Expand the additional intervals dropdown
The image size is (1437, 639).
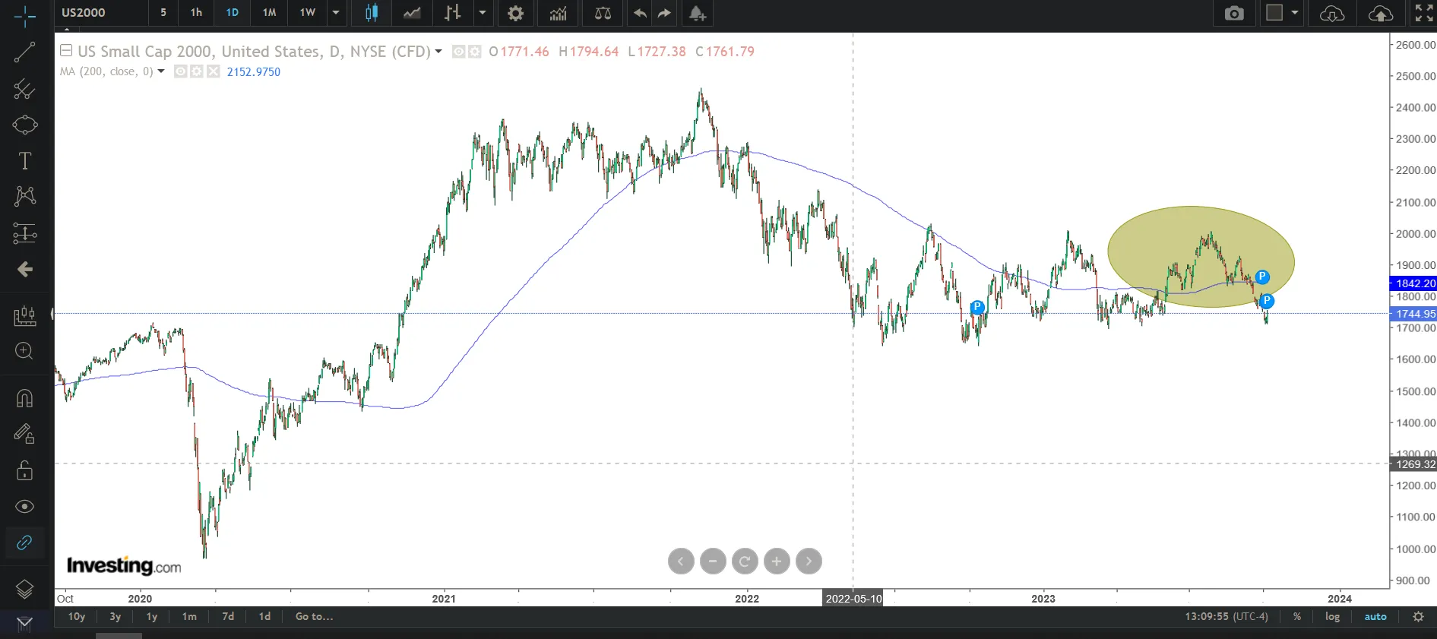click(336, 13)
